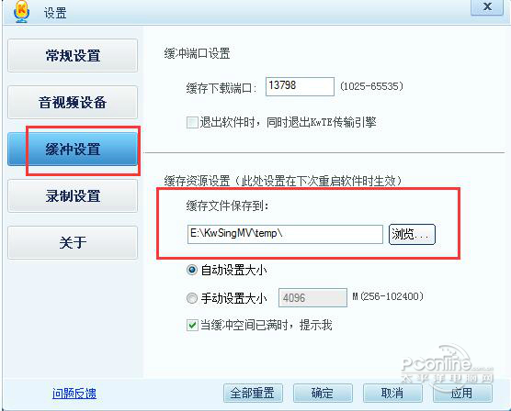This screenshot has height=411, width=511.
Task: Switch to the 音视频设备 tab
Action: click(73, 102)
